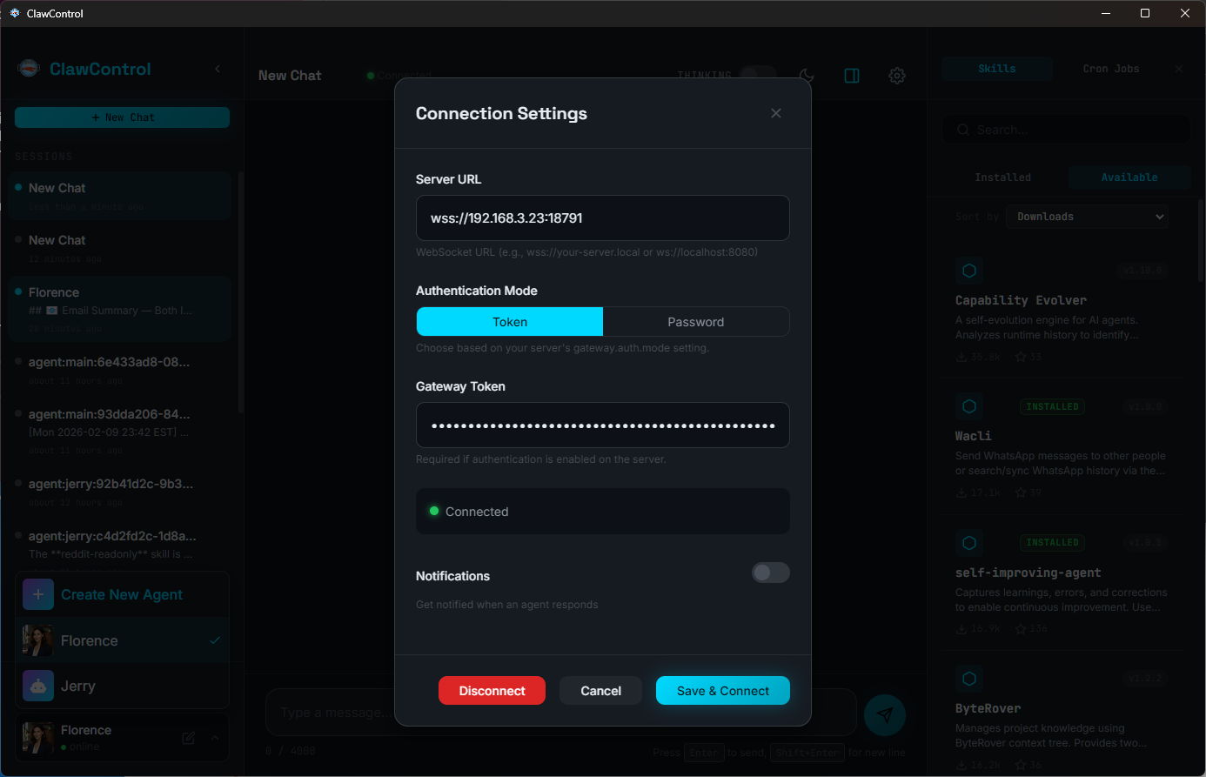Click the edit icon next to Florence
The height and width of the screenshot is (777, 1206).
(188, 737)
